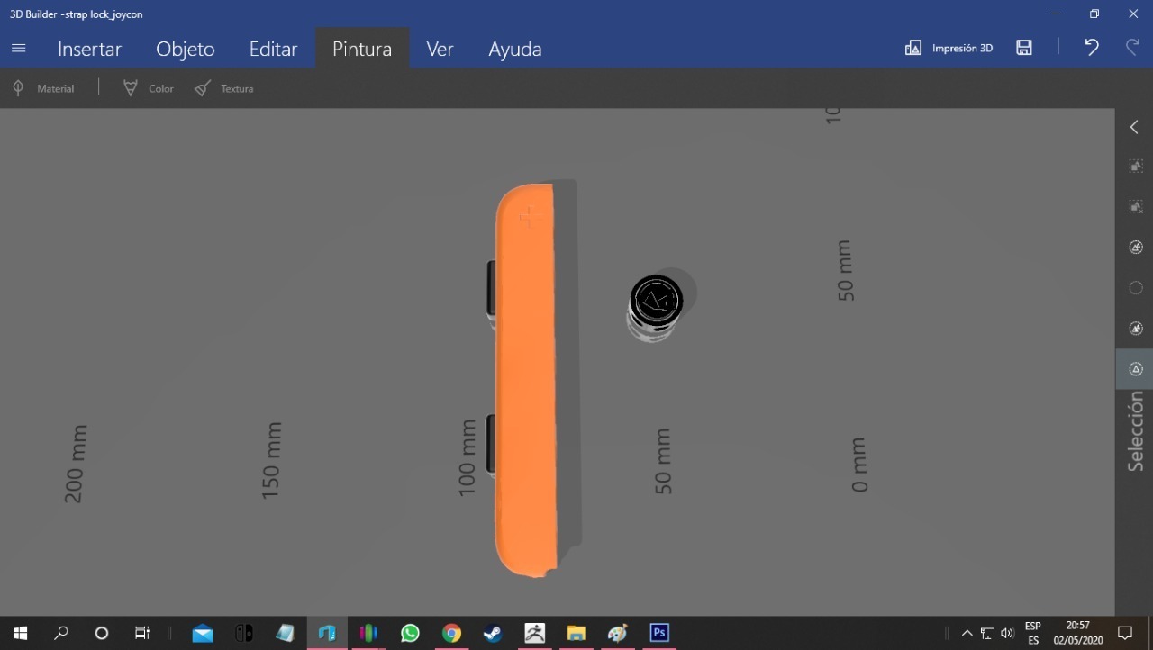The height and width of the screenshot is (650, 1153).
Task: Choose the Material paint option
Action: point(43,88)
